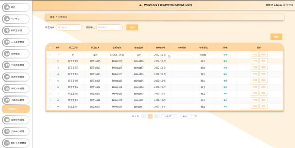Open 详情 for the 李莉 row

click(255, 55)
